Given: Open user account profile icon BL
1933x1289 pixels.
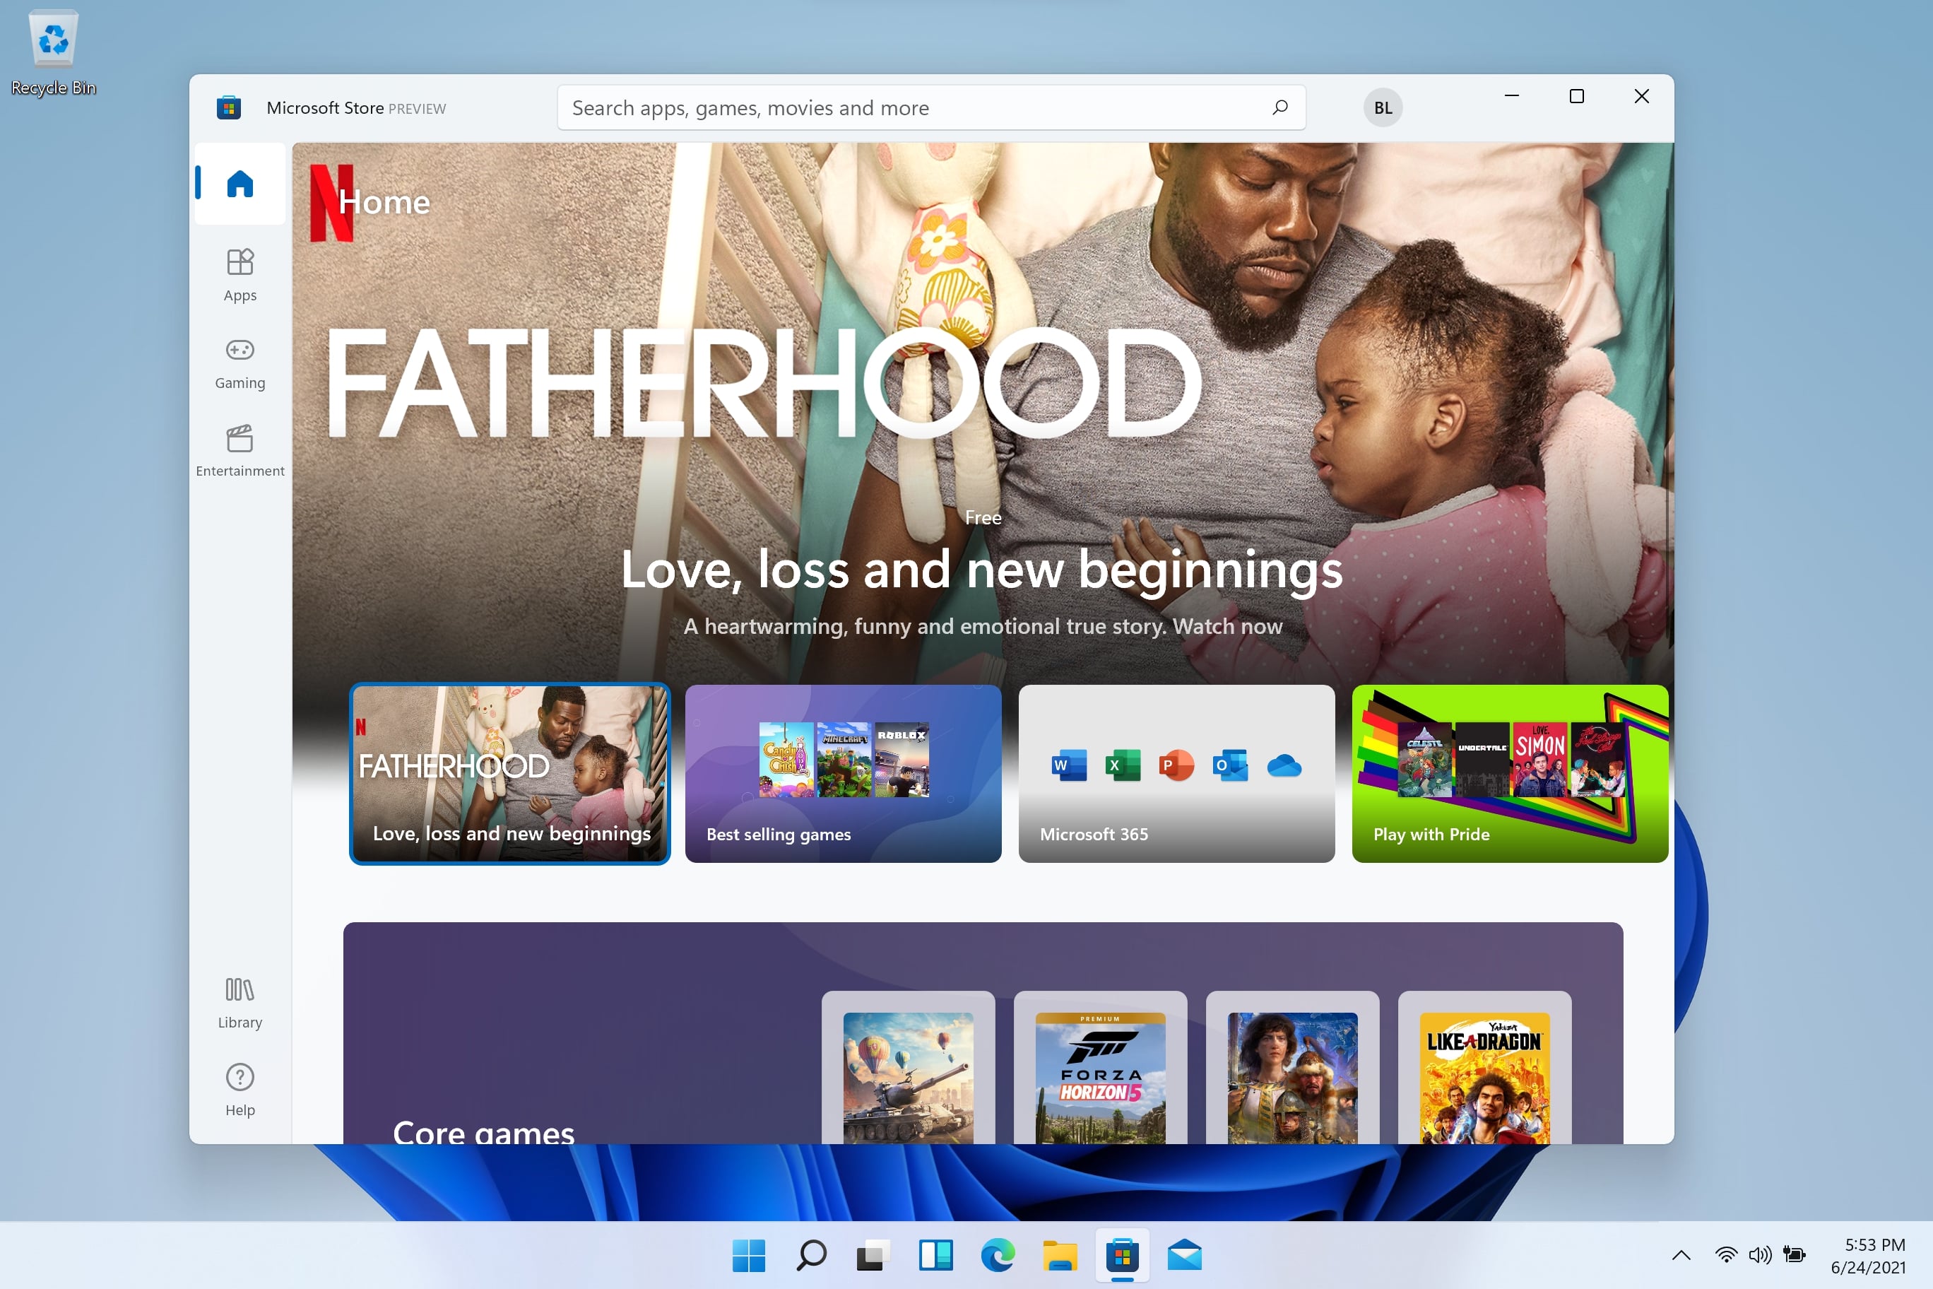Looking at the screenshot, I should [1381, 108].
